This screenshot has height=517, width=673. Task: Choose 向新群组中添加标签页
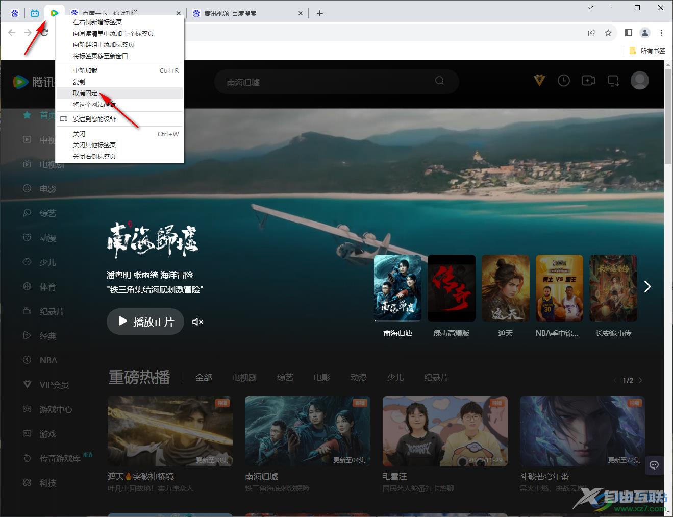click(119, 44)
